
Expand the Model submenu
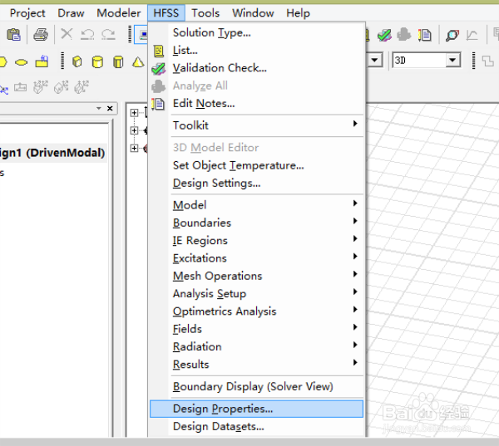[x=256, y=205]
